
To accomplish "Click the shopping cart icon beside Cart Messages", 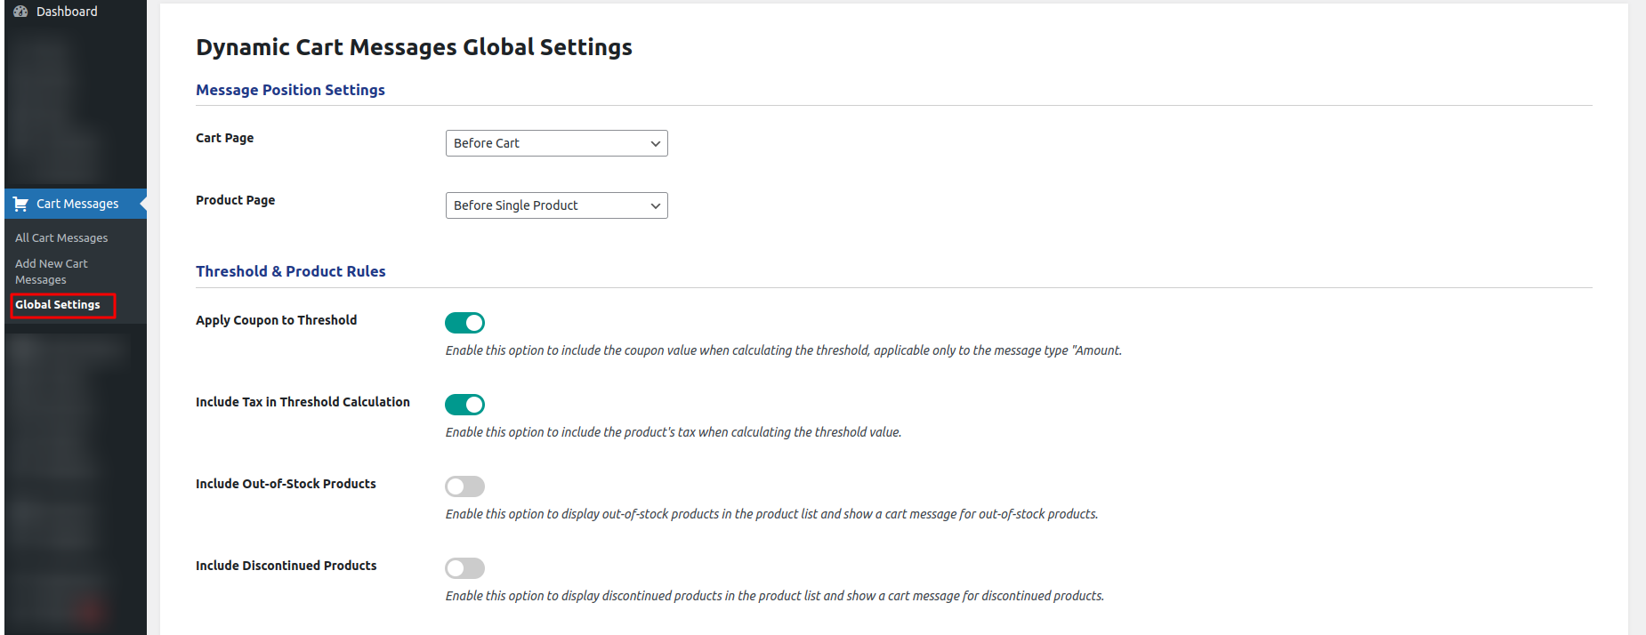I will pos(19,203).
